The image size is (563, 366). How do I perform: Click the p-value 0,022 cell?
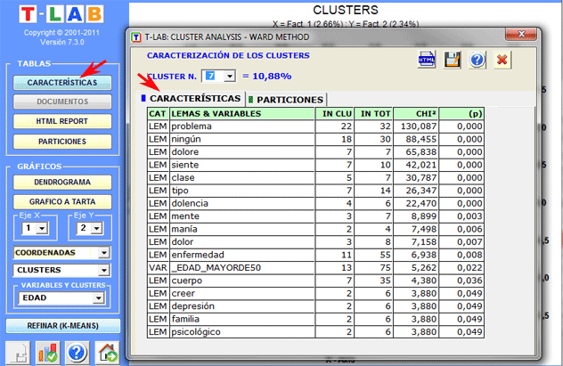(461, 268)
